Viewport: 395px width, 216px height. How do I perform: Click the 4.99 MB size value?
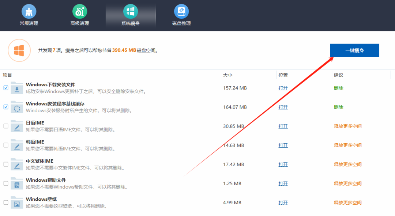pyautogui.click(x=232, y=203)
